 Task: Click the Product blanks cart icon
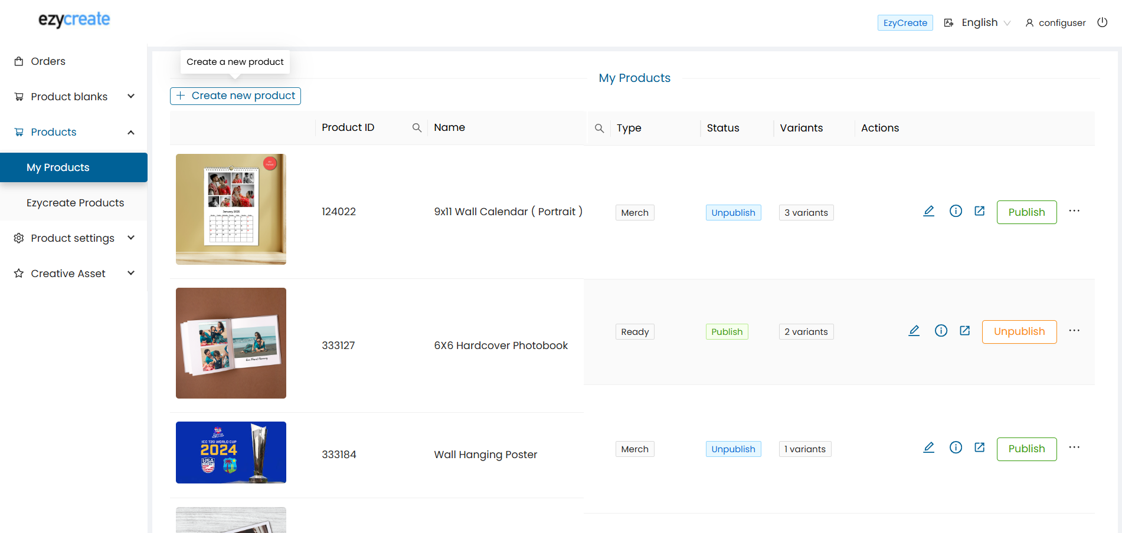19,97
